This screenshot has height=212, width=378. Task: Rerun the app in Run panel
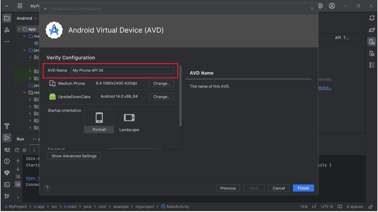17,150
